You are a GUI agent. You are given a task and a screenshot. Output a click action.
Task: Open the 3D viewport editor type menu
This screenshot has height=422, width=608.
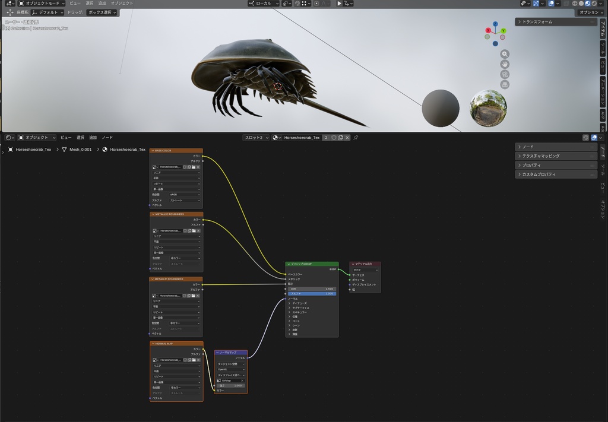pos(10,3)
